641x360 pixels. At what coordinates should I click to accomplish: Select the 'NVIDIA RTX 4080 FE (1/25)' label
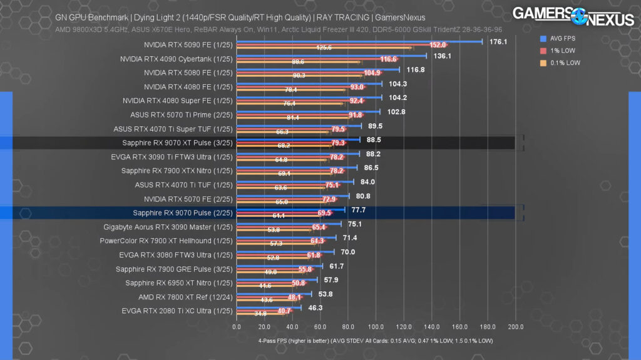[188, 87]
